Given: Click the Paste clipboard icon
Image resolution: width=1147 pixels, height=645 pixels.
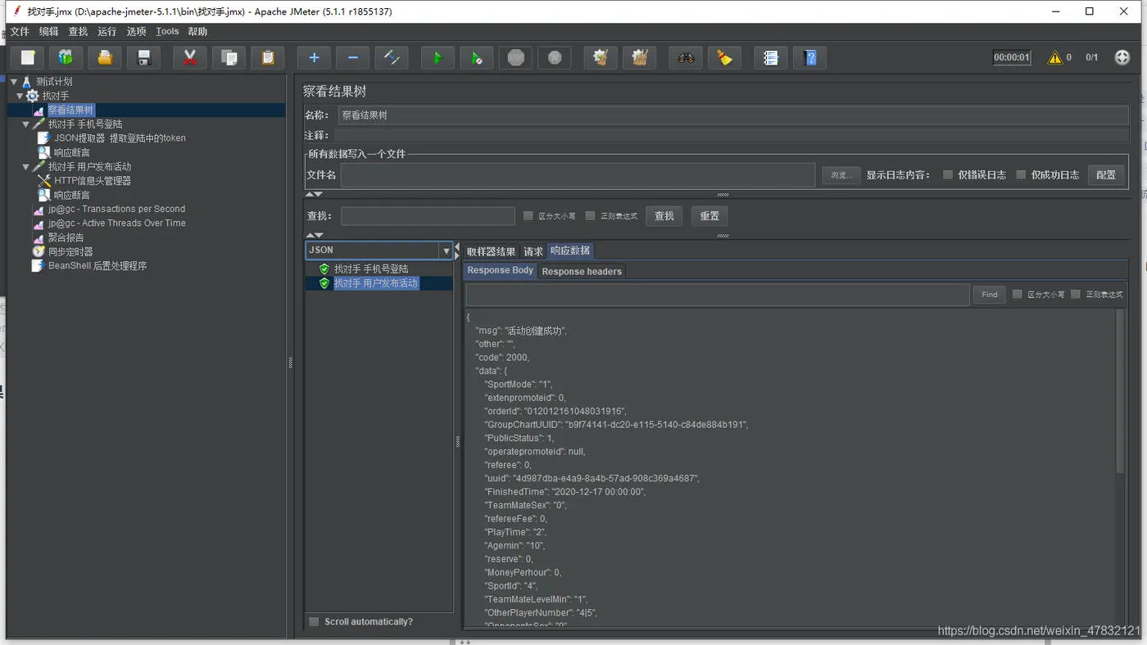Looking at the screenshot, I should point(268,57).
